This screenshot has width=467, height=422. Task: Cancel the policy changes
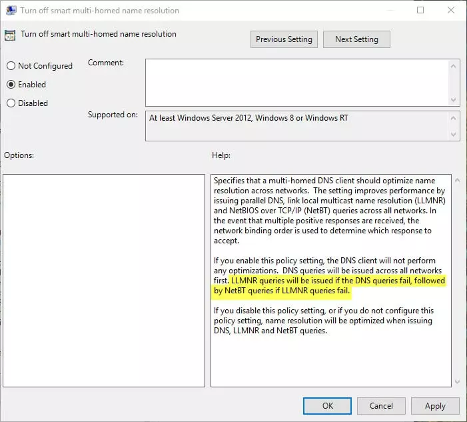coord(381,405)
